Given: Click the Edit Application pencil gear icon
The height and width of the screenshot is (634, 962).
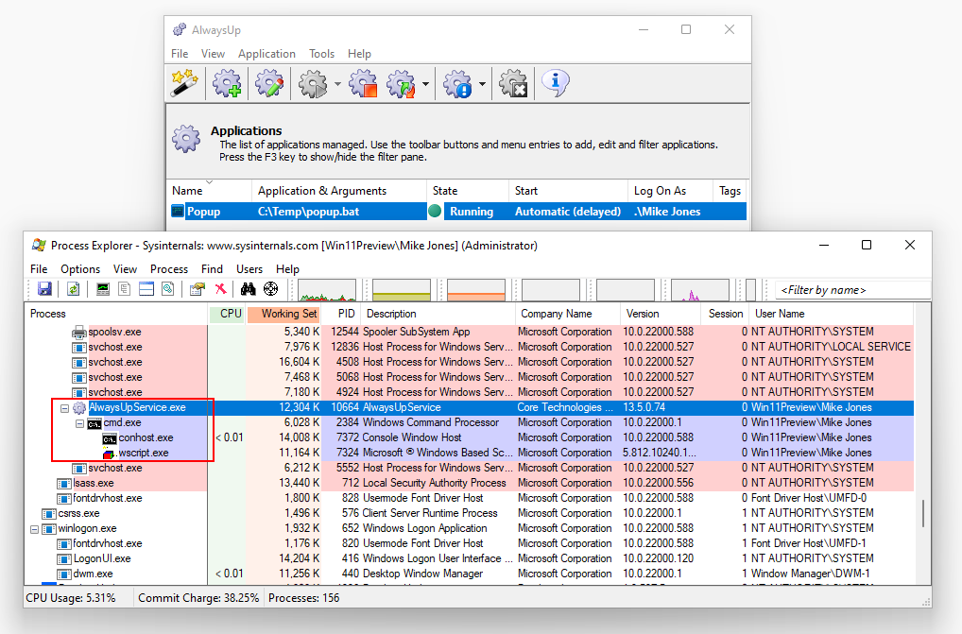Looking at the screenshot, I should pyautogui.click(x=269, y=83).
